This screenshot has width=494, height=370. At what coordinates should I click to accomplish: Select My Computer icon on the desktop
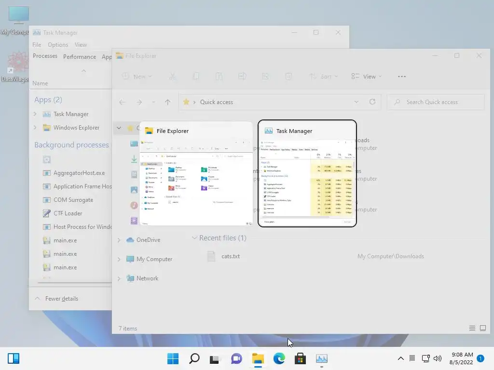pos(15,20)
